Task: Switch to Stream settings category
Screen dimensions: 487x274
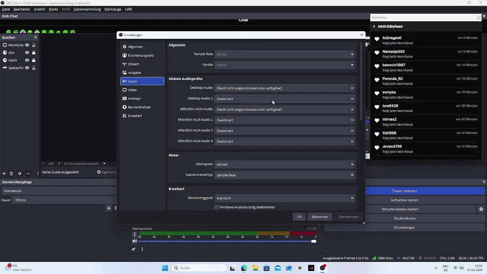Action: [142, 64]
